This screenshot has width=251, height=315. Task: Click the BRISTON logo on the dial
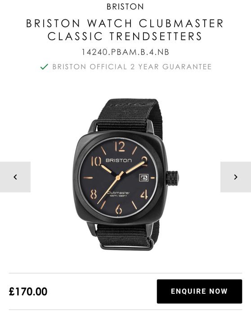pyautogui.click(x=119, y=160)
